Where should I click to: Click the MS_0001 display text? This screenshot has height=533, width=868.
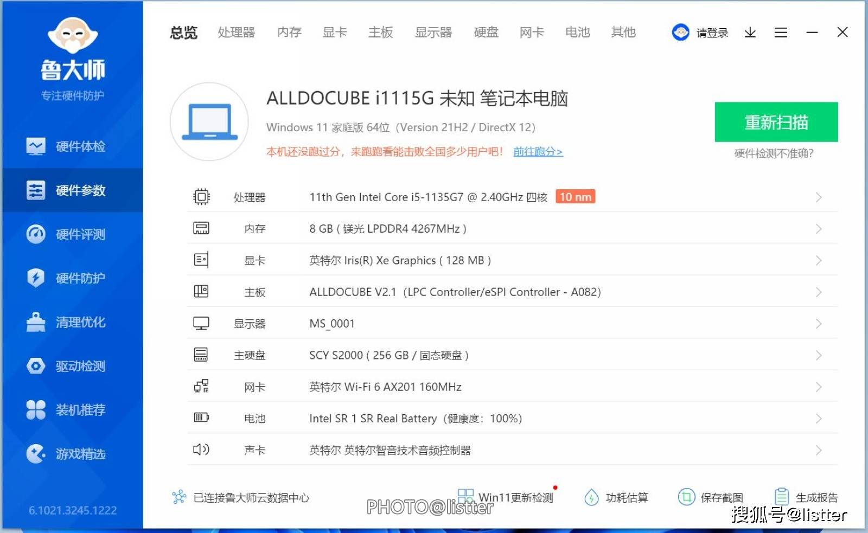click(332, 324)
